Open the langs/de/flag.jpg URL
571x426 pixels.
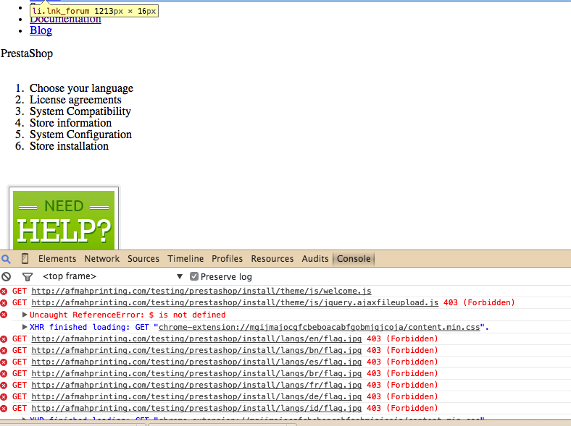(x=196, y=397)
